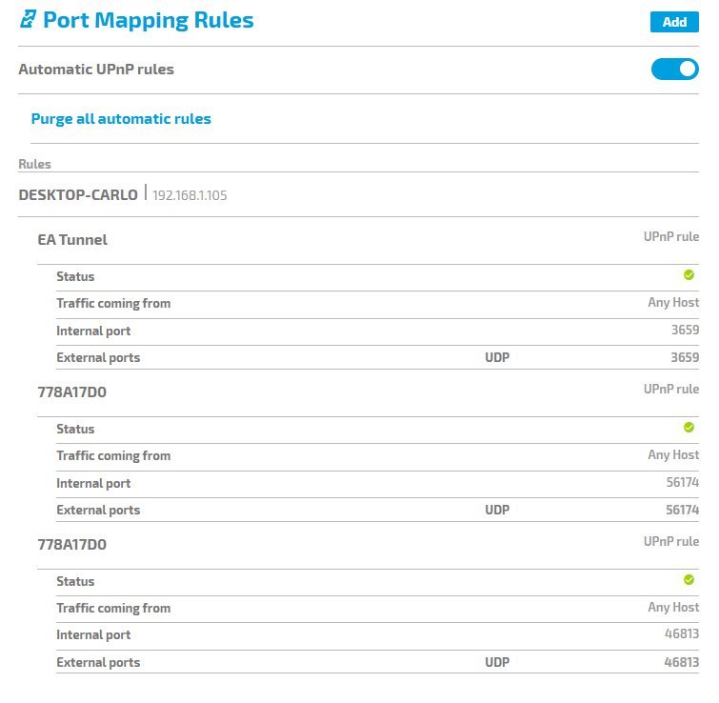719x703 pixels.
Task: Click the green status icon for EA Tunnel
Action: (x=689, y=275)
